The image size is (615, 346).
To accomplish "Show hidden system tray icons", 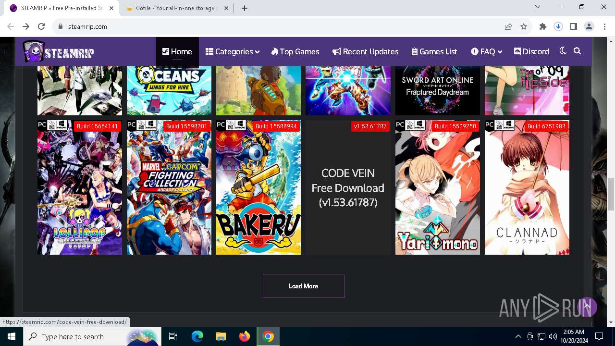I will (518, 336).
